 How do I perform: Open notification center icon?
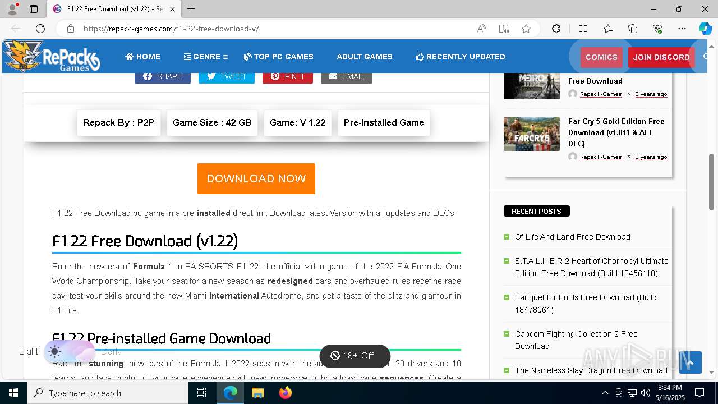(699, 393)
